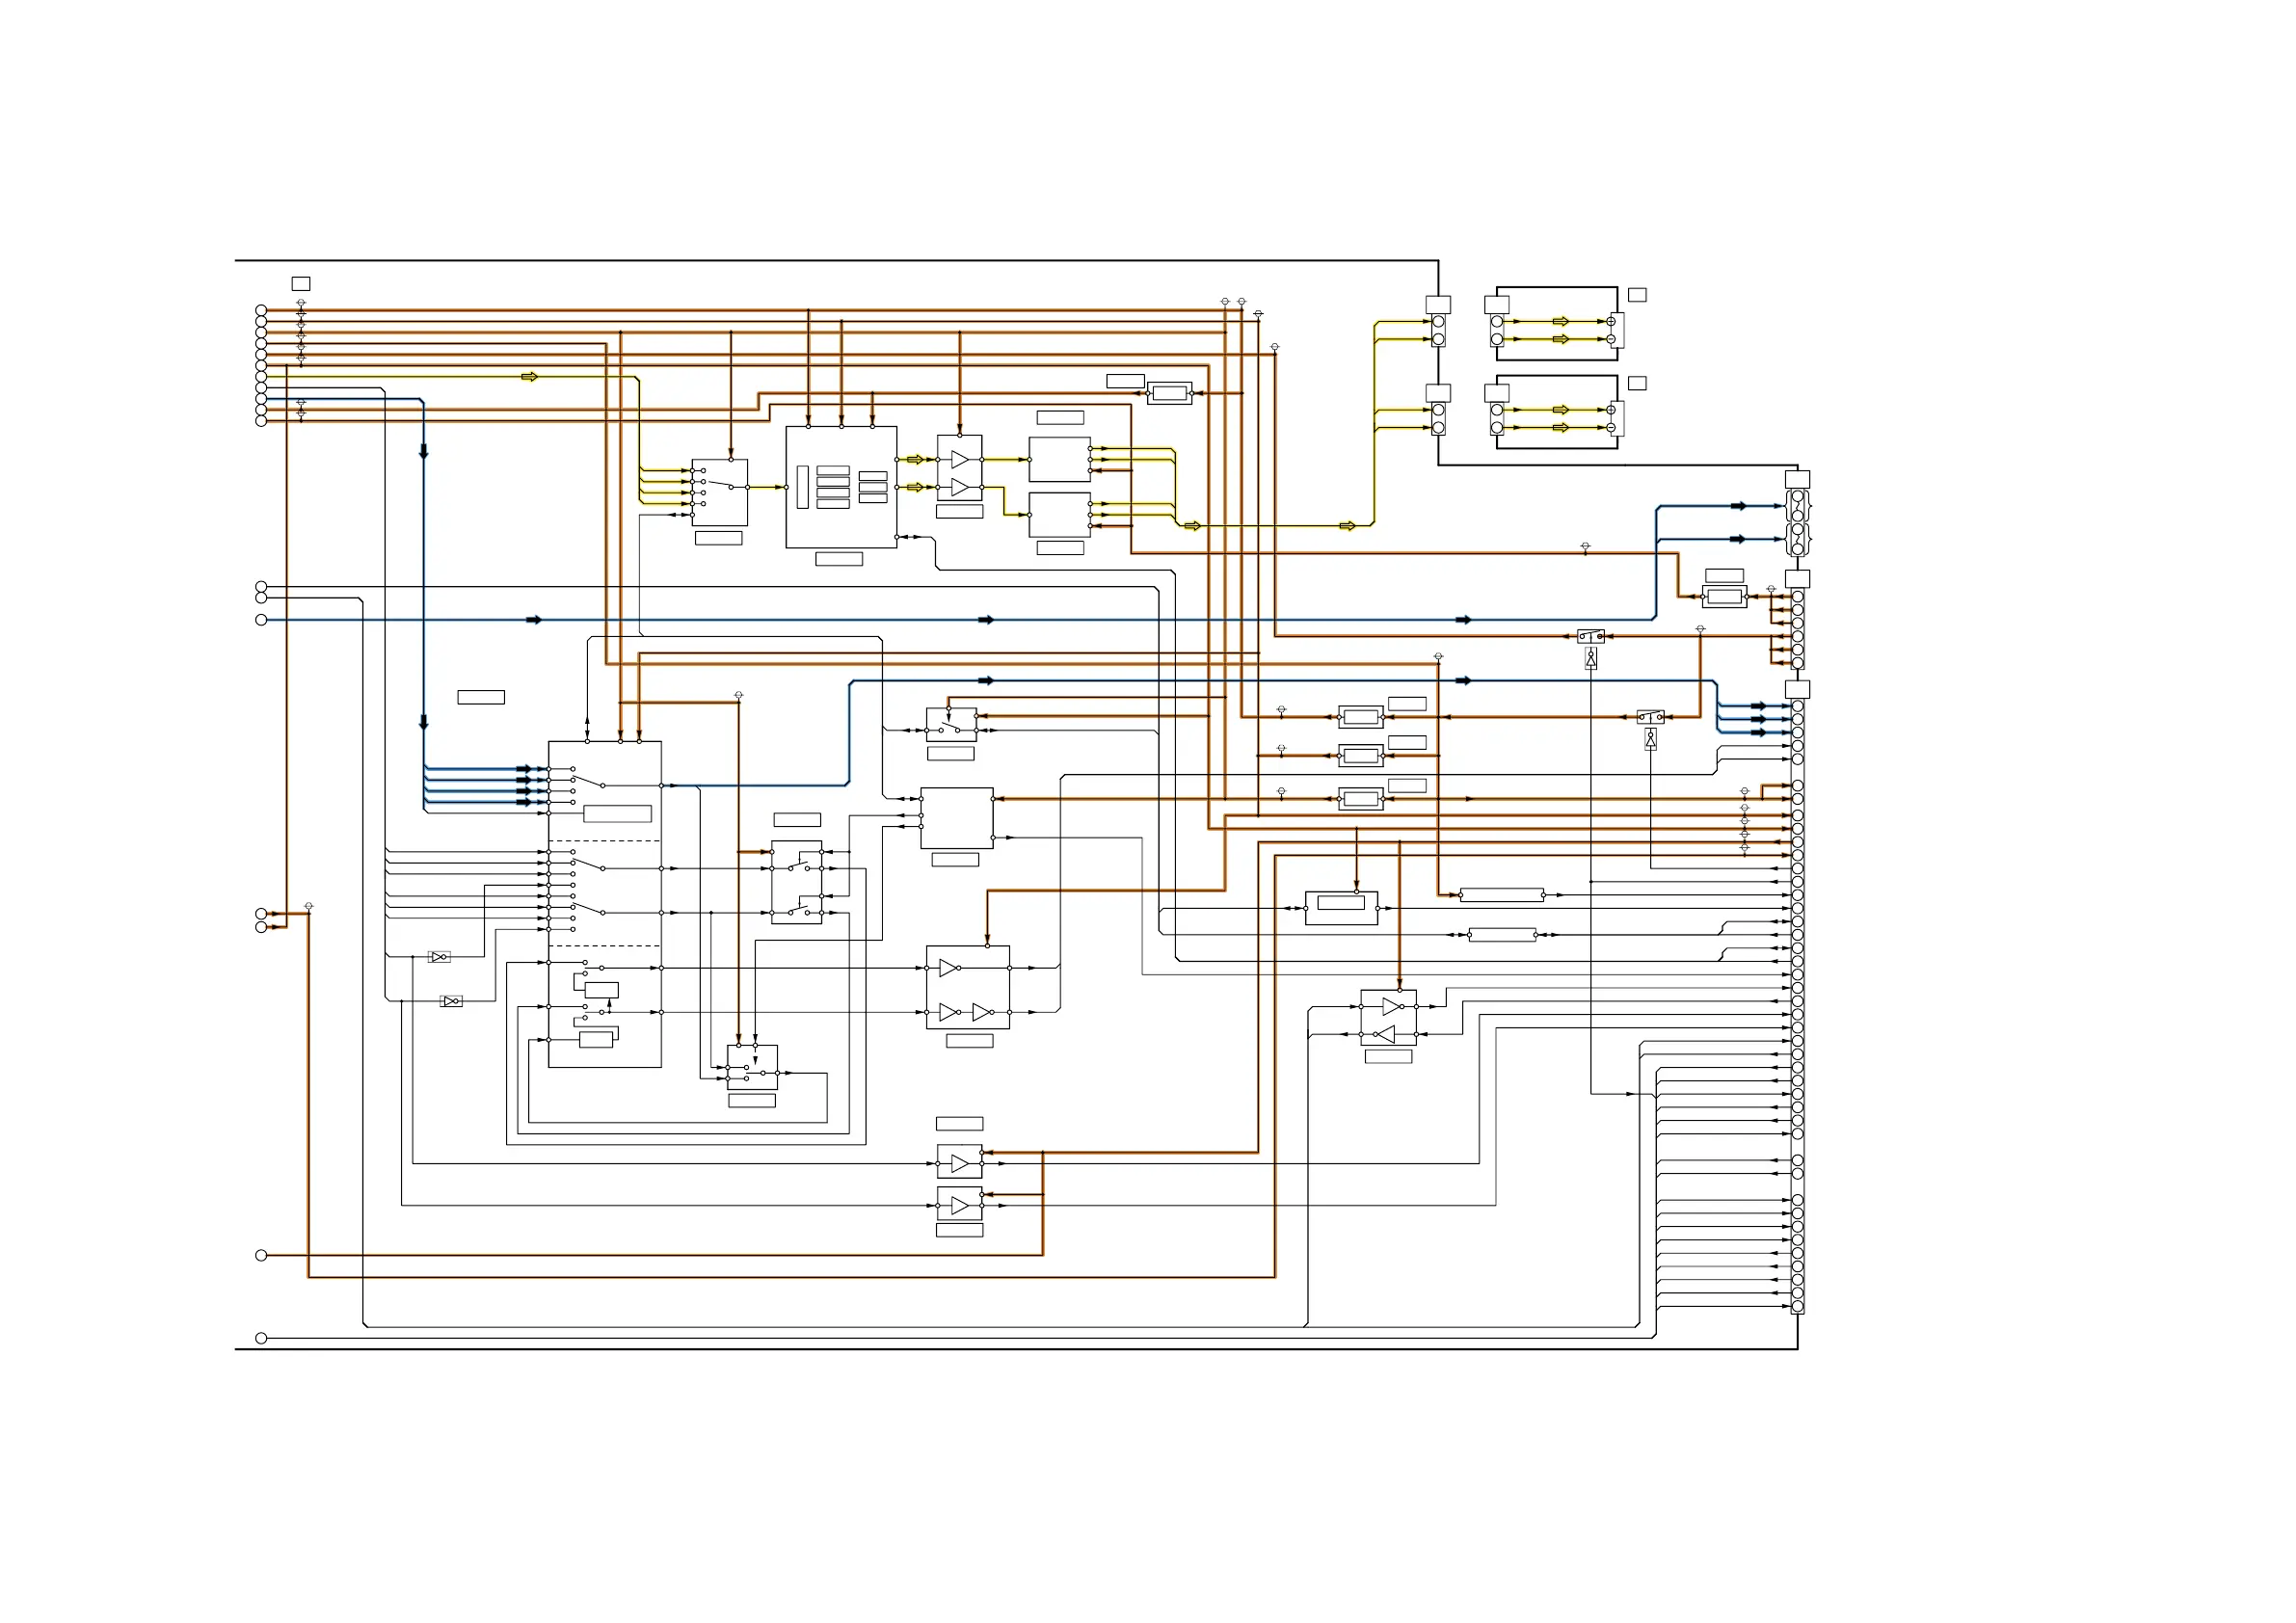Click the lower inverter symbol near left edge
Screen dimensions: 2296x1623
(x=452, y=1001)
